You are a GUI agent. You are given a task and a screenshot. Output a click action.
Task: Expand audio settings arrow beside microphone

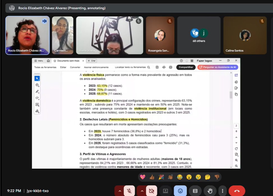coord(120,191)
